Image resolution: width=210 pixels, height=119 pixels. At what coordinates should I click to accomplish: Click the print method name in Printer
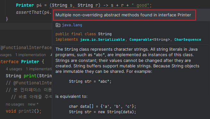pyautogui.click(x=30, y=76)
